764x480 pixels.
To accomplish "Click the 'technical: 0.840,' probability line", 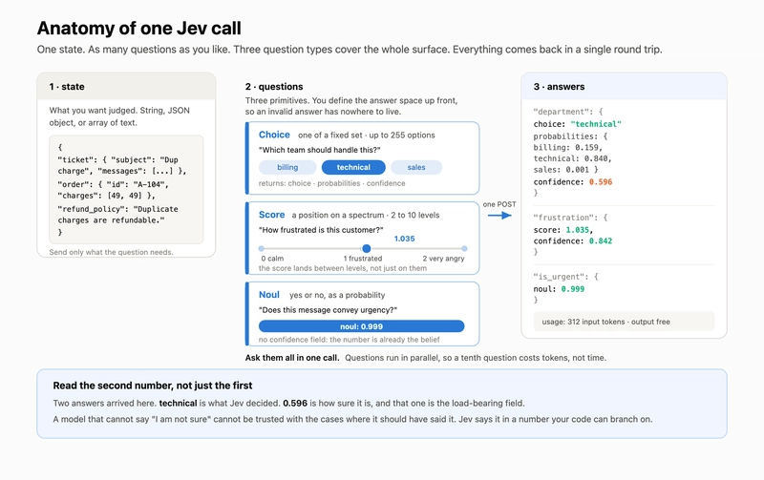I will coord(572,158).
